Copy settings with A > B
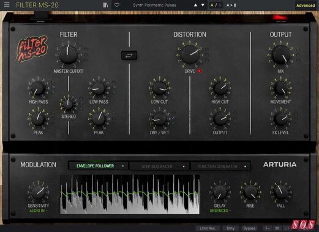This screenshot has width=319, height=232. (231, 5)
